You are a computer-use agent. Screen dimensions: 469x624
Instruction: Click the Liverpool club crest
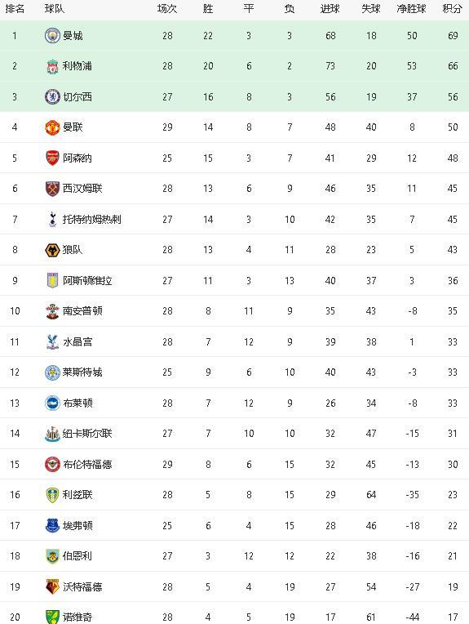[52, 66]
